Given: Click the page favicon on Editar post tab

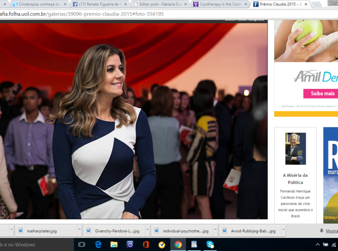Looking at the screenshot, I should [136, 4].
